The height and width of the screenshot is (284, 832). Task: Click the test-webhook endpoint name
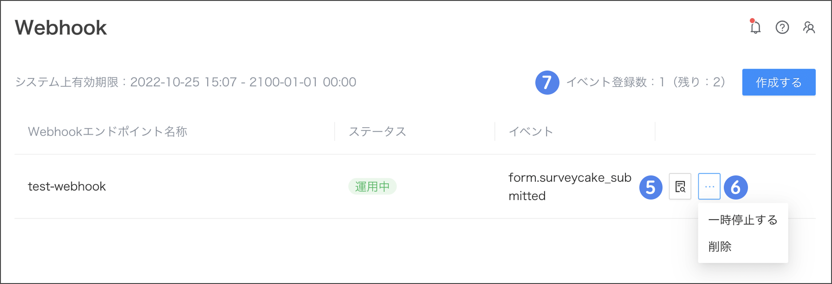coord(67,187)
